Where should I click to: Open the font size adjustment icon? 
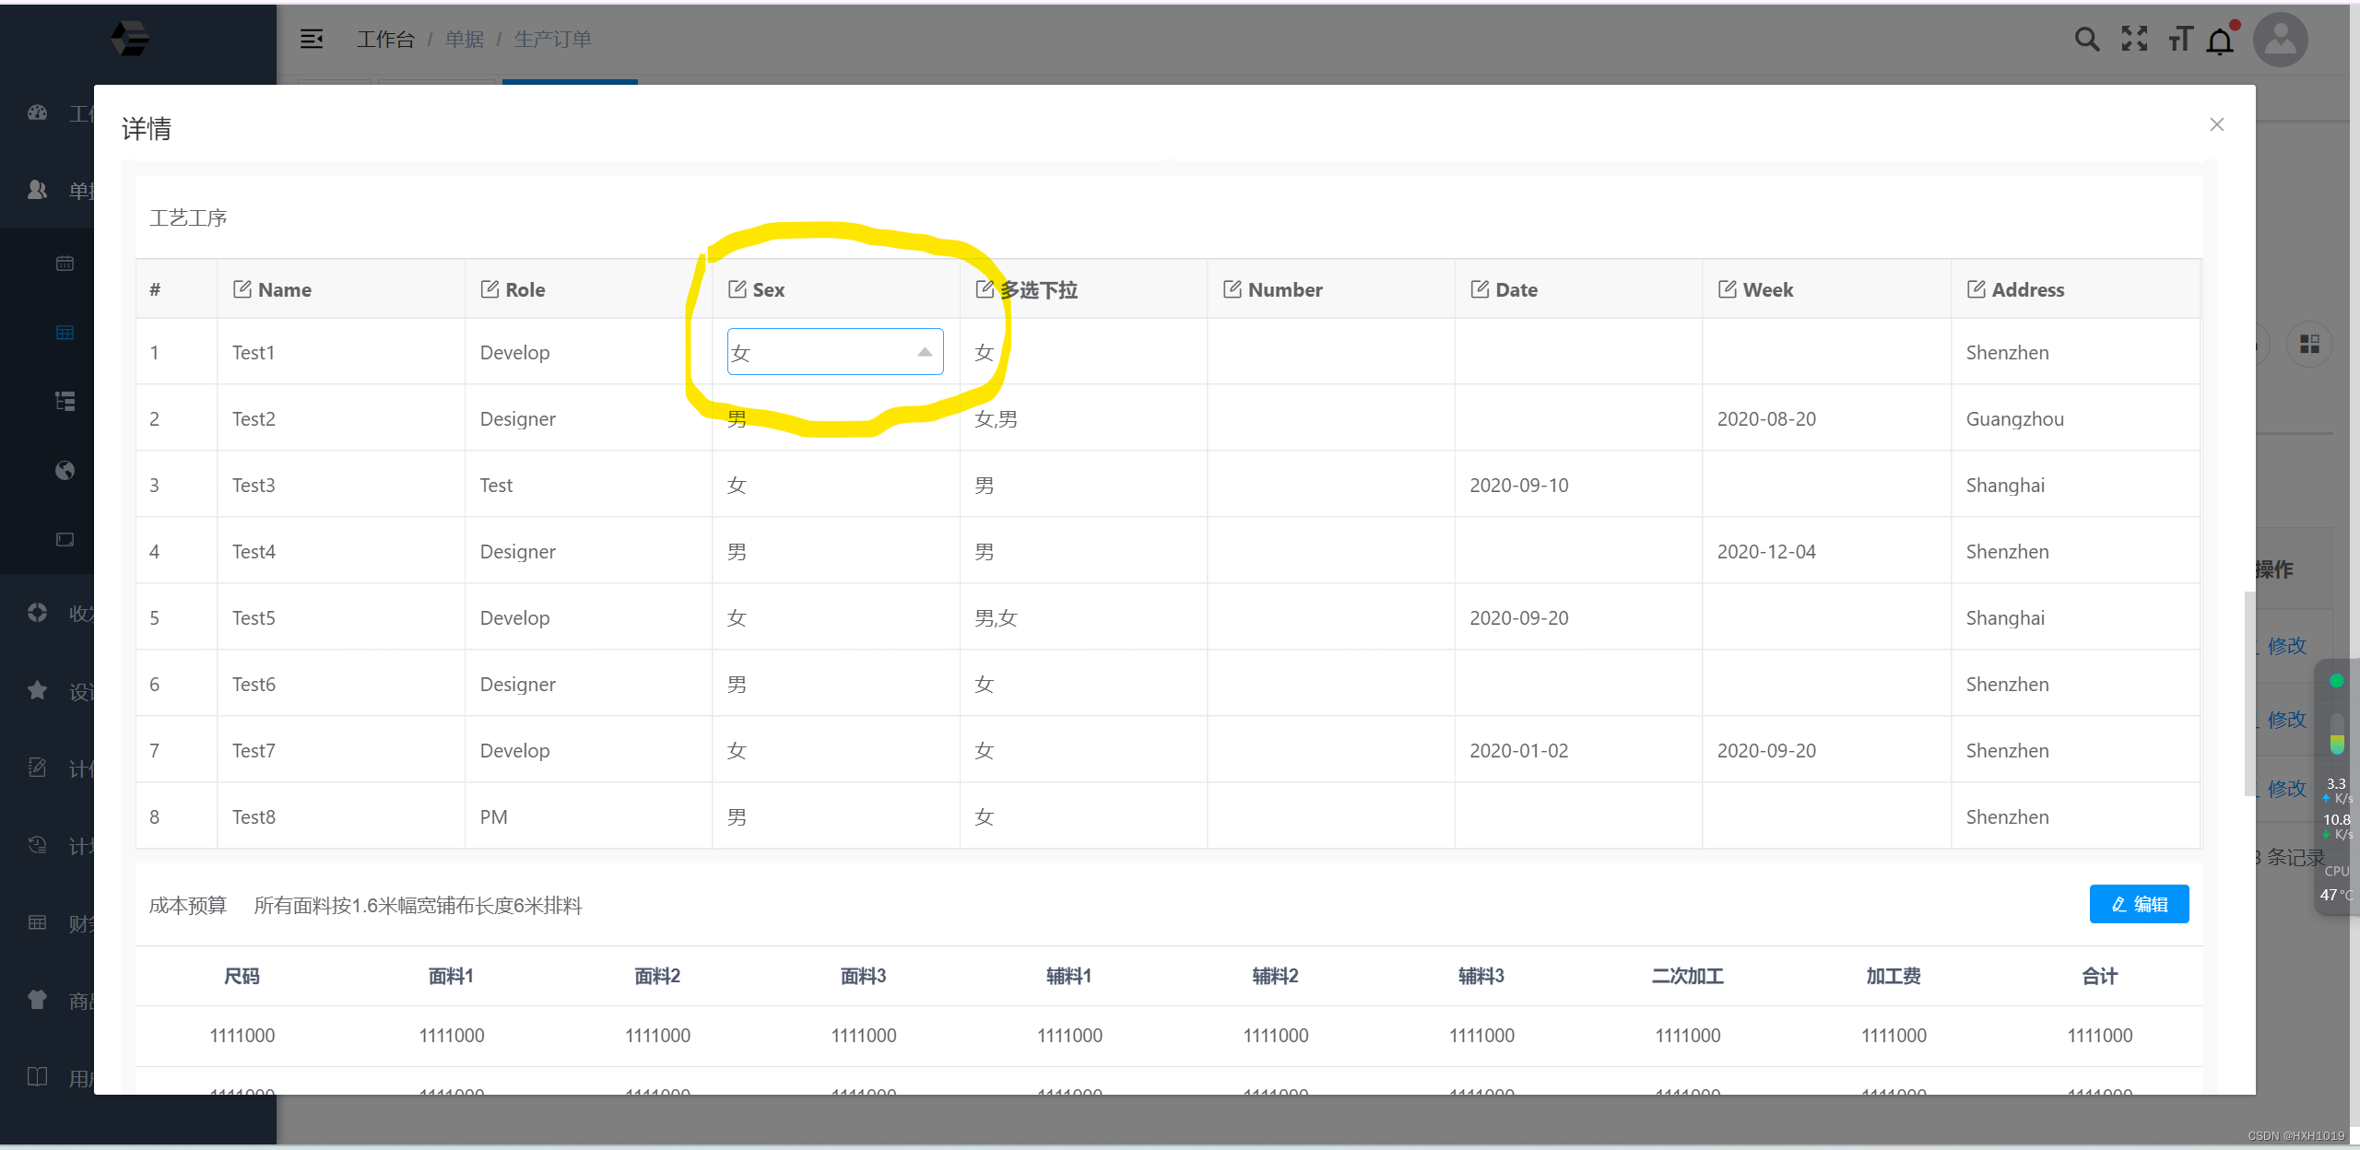coord(2179,40)
